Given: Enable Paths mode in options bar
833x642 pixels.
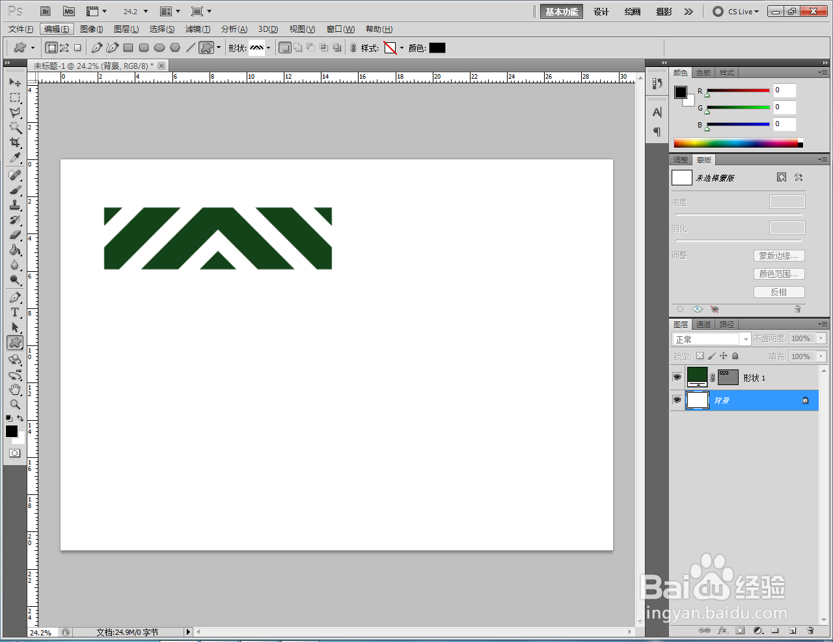Looking at the screenshot, I should pos(64,47).
